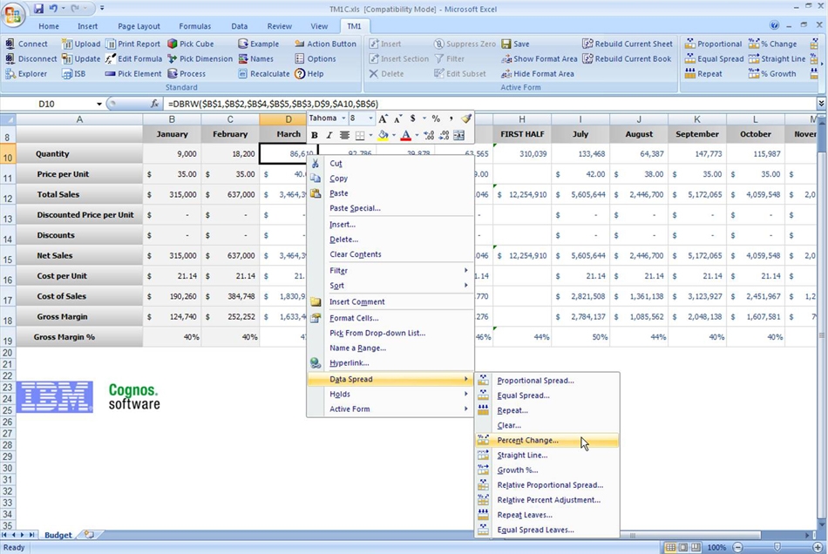Select Relative Proportional Spread... menu item
The image size is (828, 554).
tap(546, 485)
